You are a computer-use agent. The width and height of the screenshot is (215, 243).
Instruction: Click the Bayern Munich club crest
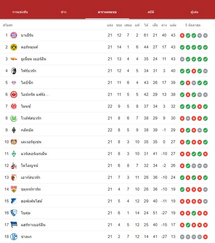[14, 35]
